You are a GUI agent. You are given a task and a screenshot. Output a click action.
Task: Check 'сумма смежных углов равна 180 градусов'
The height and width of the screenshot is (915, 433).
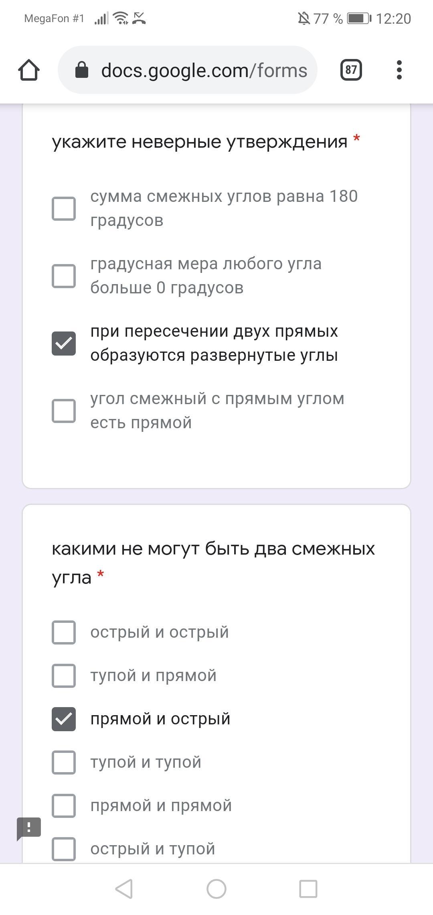coord(64,209)
